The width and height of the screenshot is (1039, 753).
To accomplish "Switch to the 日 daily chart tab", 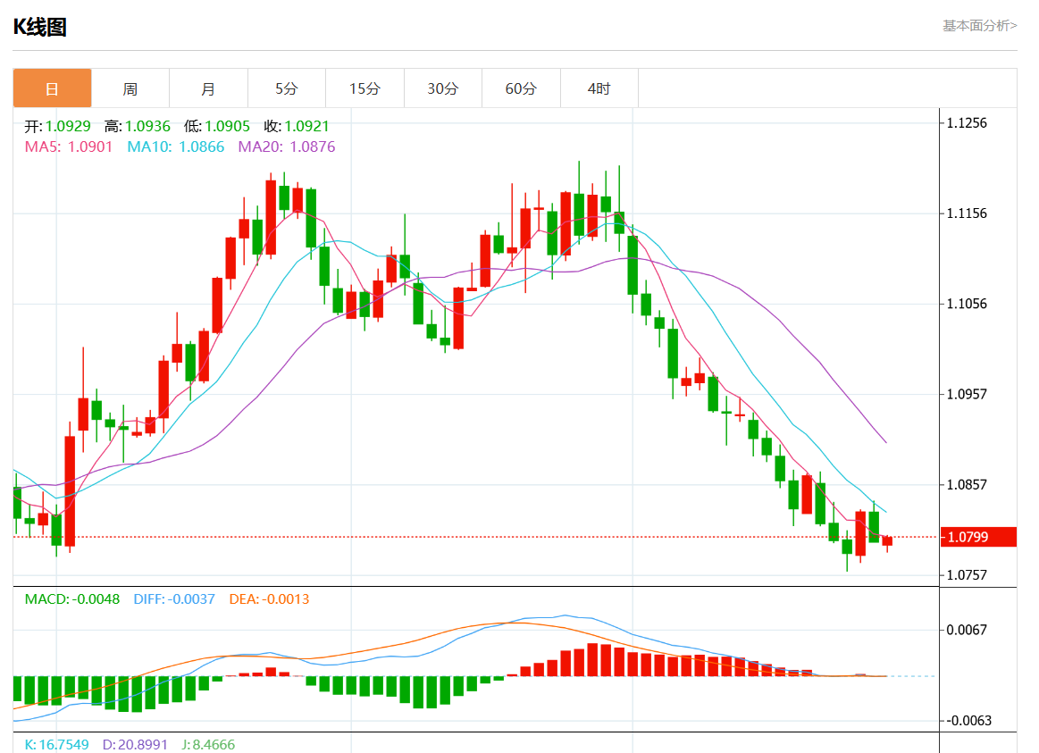I will coord(52,88).
